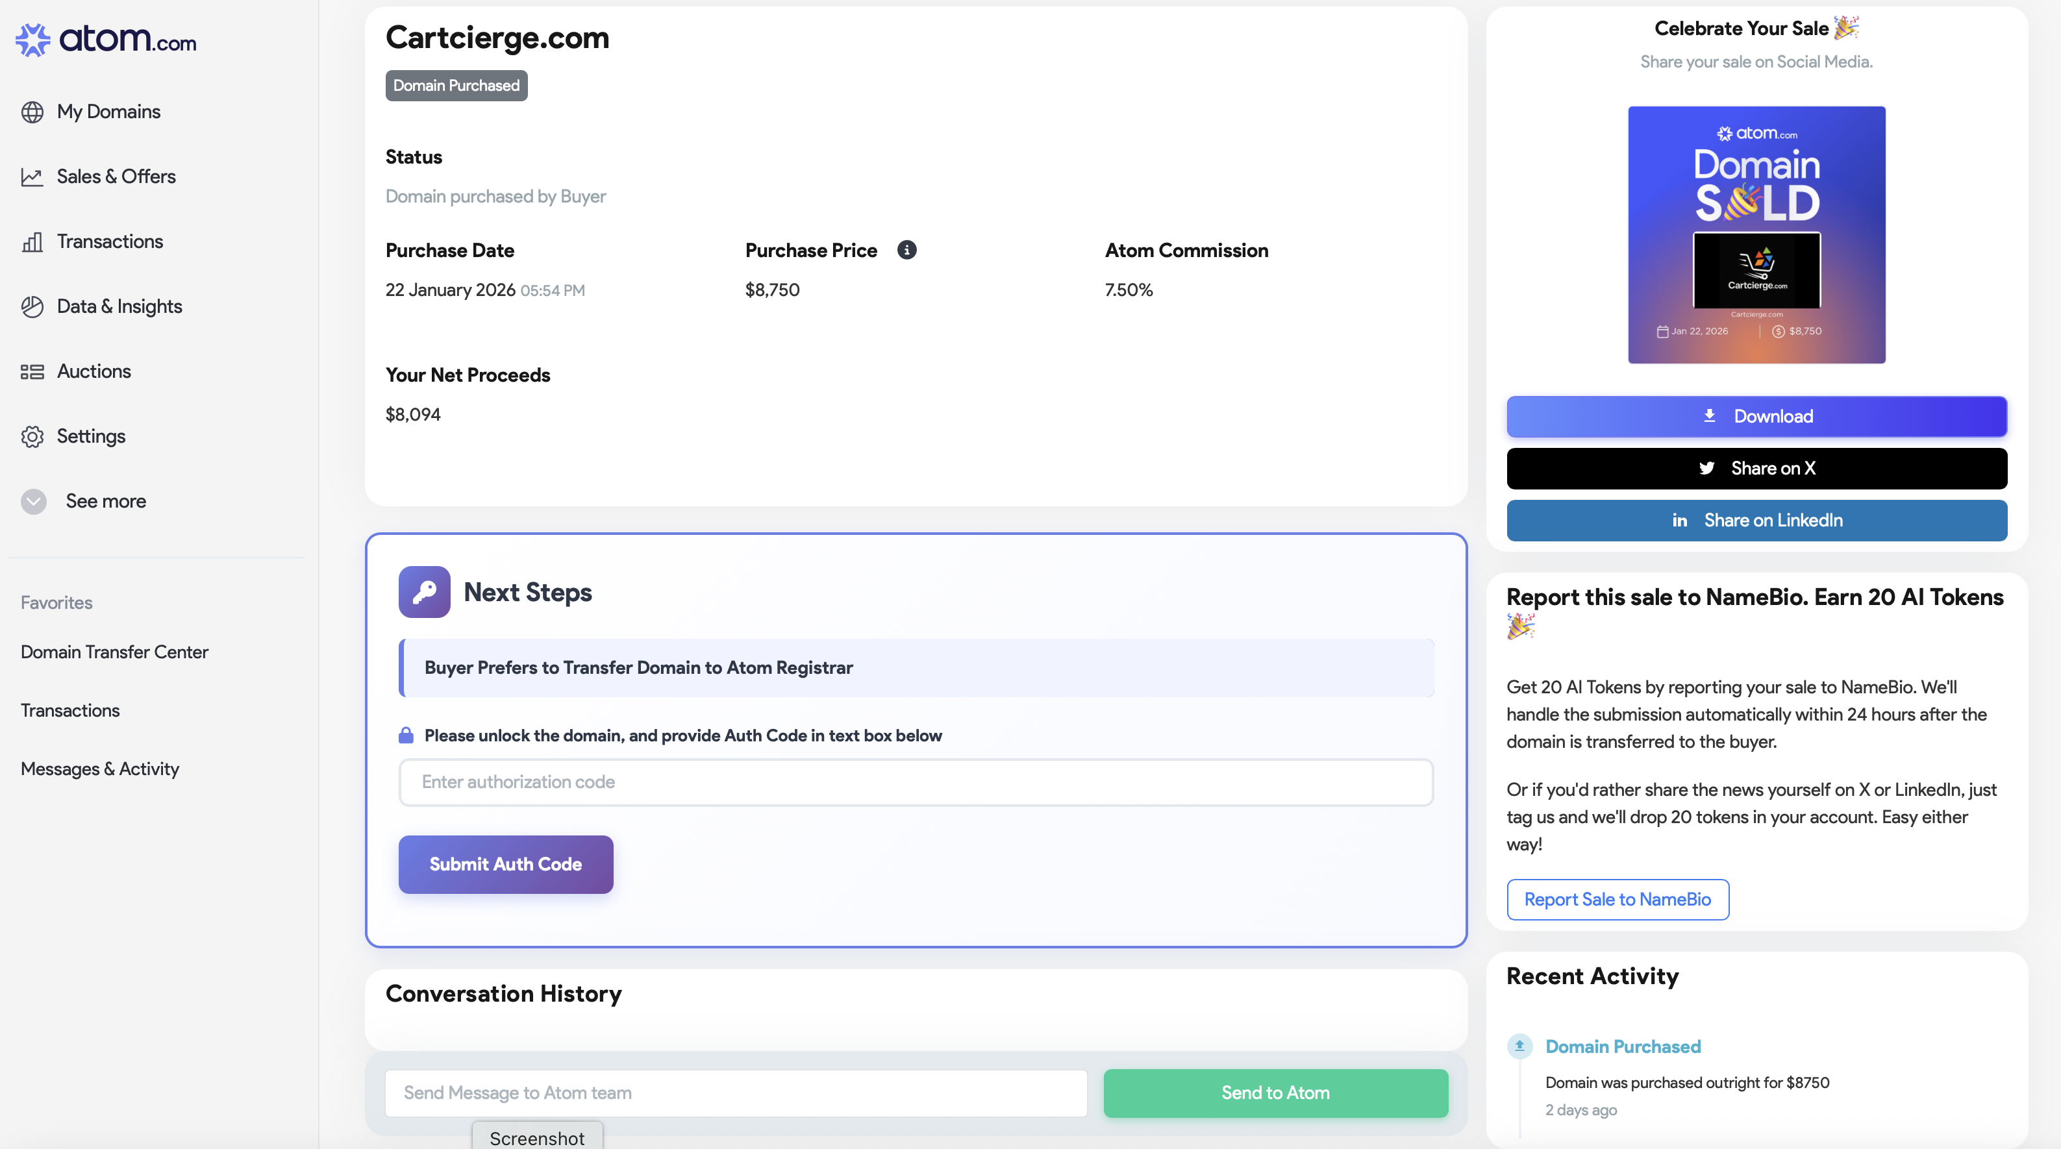Click the Buyer Prefers to Transfer Domain banner

(x=916, y=667)
